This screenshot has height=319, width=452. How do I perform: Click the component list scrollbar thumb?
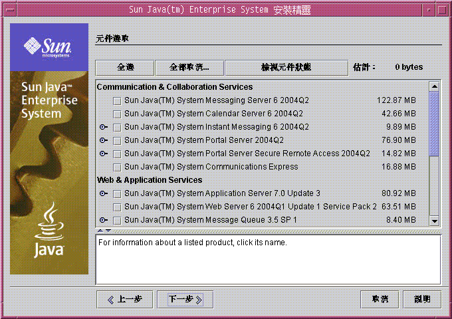[x=434, y=124]
